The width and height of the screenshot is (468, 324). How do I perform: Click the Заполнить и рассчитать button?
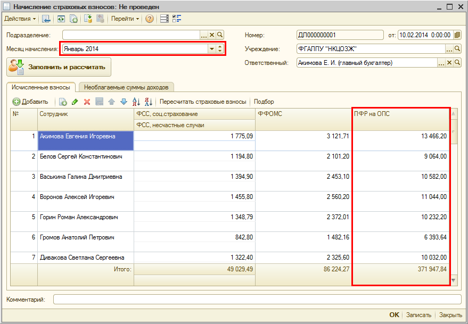pyautogui.click(x=59, y=68)
